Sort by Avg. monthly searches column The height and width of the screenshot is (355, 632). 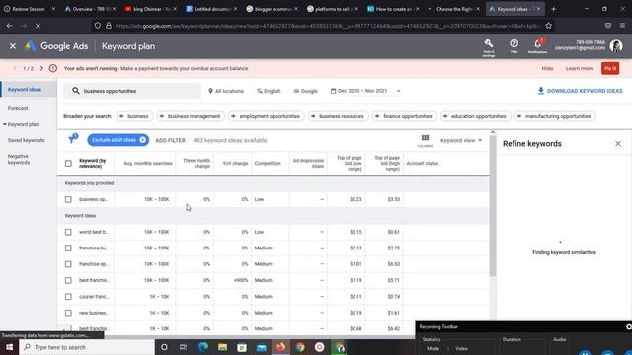pyautogui.click(x=148, y=164)
